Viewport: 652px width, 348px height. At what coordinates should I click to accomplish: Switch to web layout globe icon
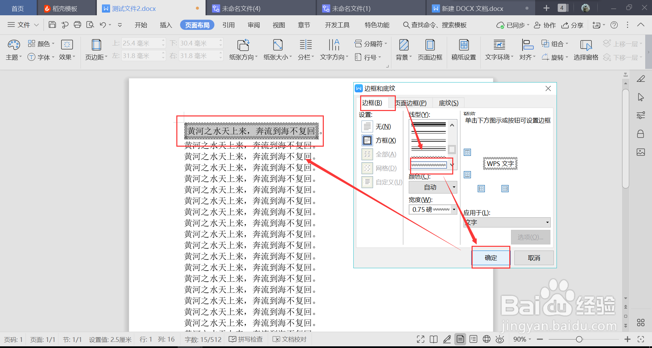point(487,339)
